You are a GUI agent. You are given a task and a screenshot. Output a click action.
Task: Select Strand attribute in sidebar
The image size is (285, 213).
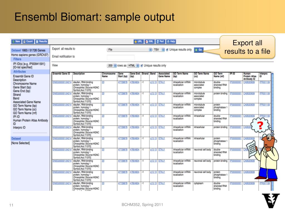(x=17, y=95)
